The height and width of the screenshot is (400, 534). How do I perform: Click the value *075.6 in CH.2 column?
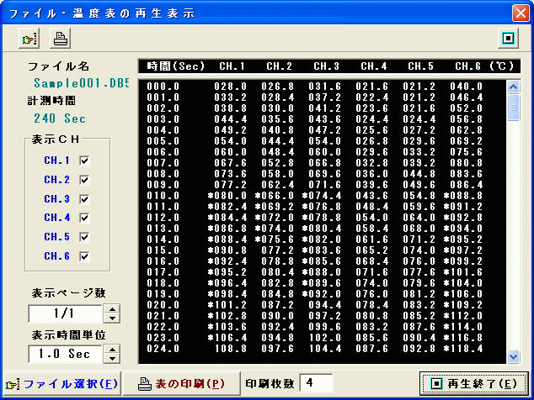[x=274, y=239]
